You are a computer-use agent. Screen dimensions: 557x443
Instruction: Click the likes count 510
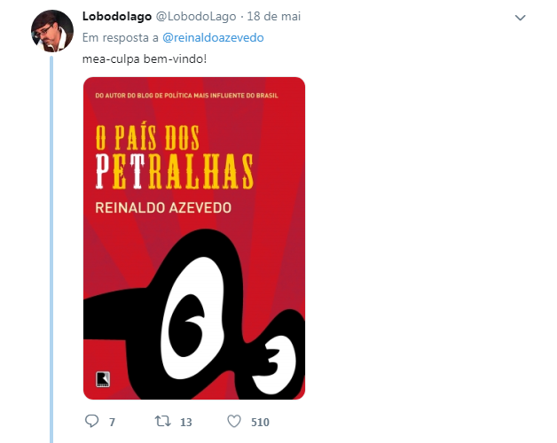tap(260, 422)
